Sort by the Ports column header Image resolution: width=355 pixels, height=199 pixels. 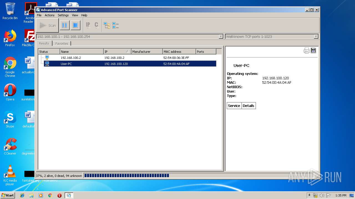coord(206,51)
